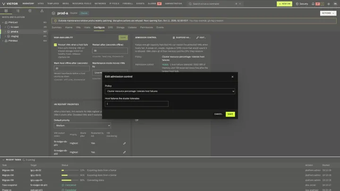Click the maintenance window warning icon
The image size is (340, 191).
[55, 21]
